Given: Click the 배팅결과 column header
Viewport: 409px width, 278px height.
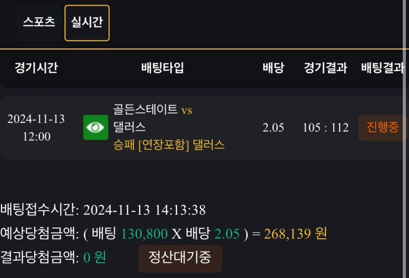Looking at the screenshot, I should (382, 68).
